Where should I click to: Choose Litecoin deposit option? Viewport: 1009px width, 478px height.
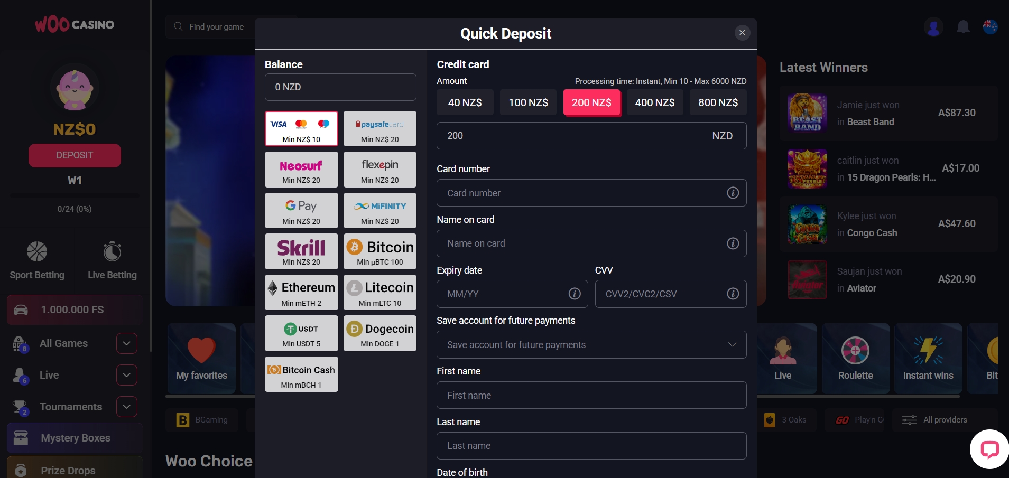tap(380, 292)
